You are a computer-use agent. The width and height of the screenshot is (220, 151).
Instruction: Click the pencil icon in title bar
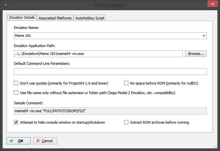6,5
